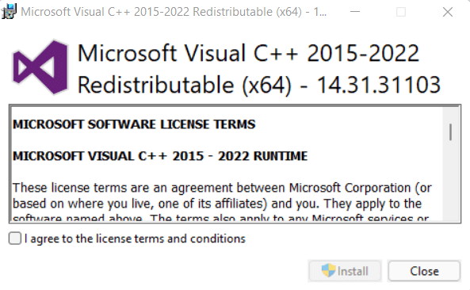Click the installer icon in the title bar

pos(9,11)
